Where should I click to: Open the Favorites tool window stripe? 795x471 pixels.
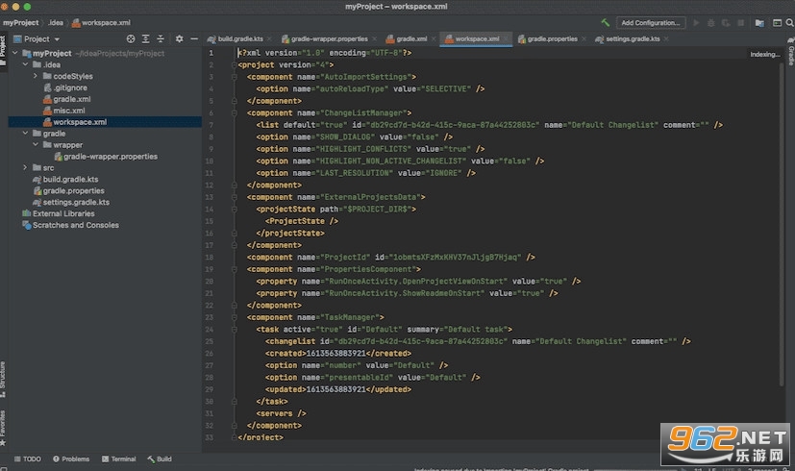(x=3, y=428)
